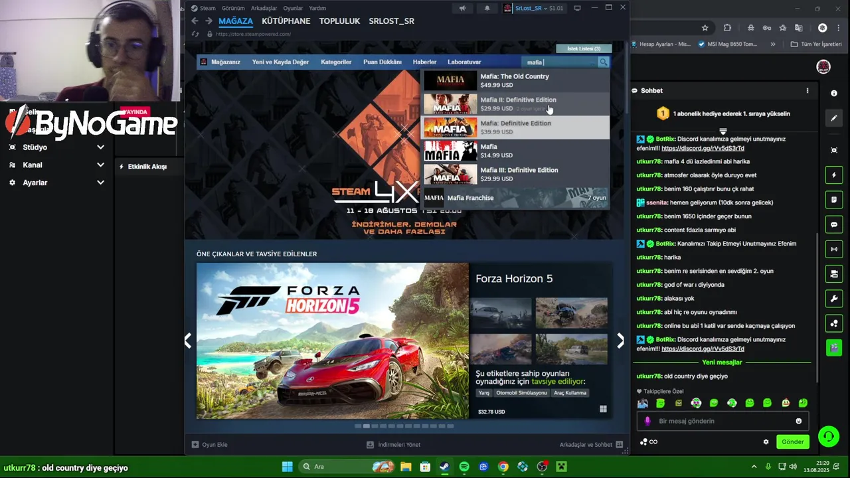Reload the Steam store page

[196, 34]
